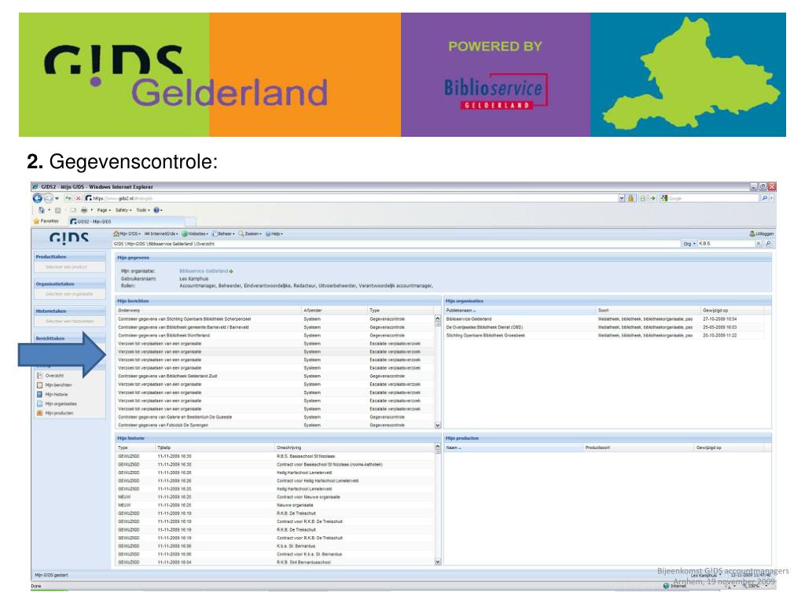Click the Overzicht sidebar link

pyautogui.click(x=54, y=375)
